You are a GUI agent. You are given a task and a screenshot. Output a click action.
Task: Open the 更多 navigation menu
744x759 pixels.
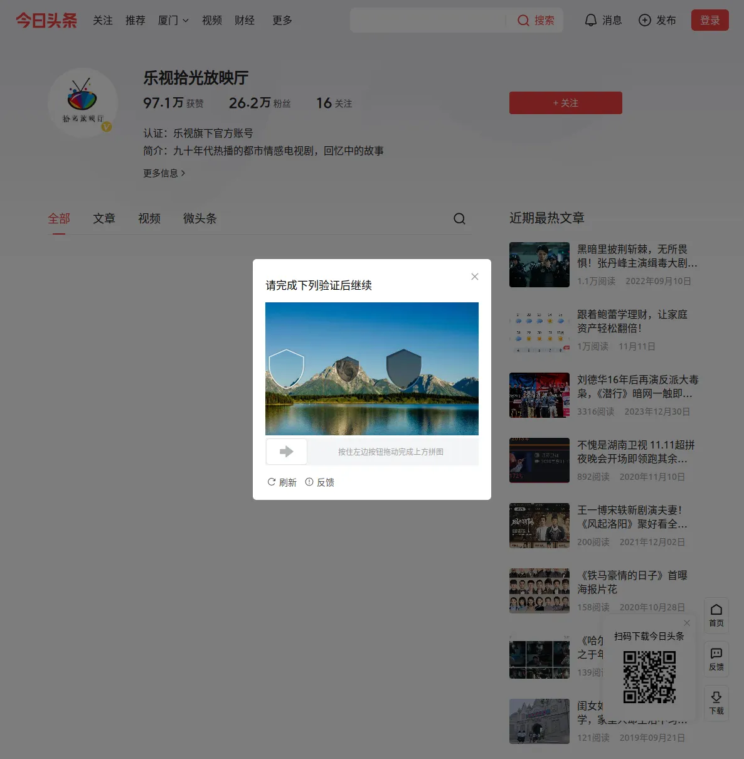click(282, 21)
